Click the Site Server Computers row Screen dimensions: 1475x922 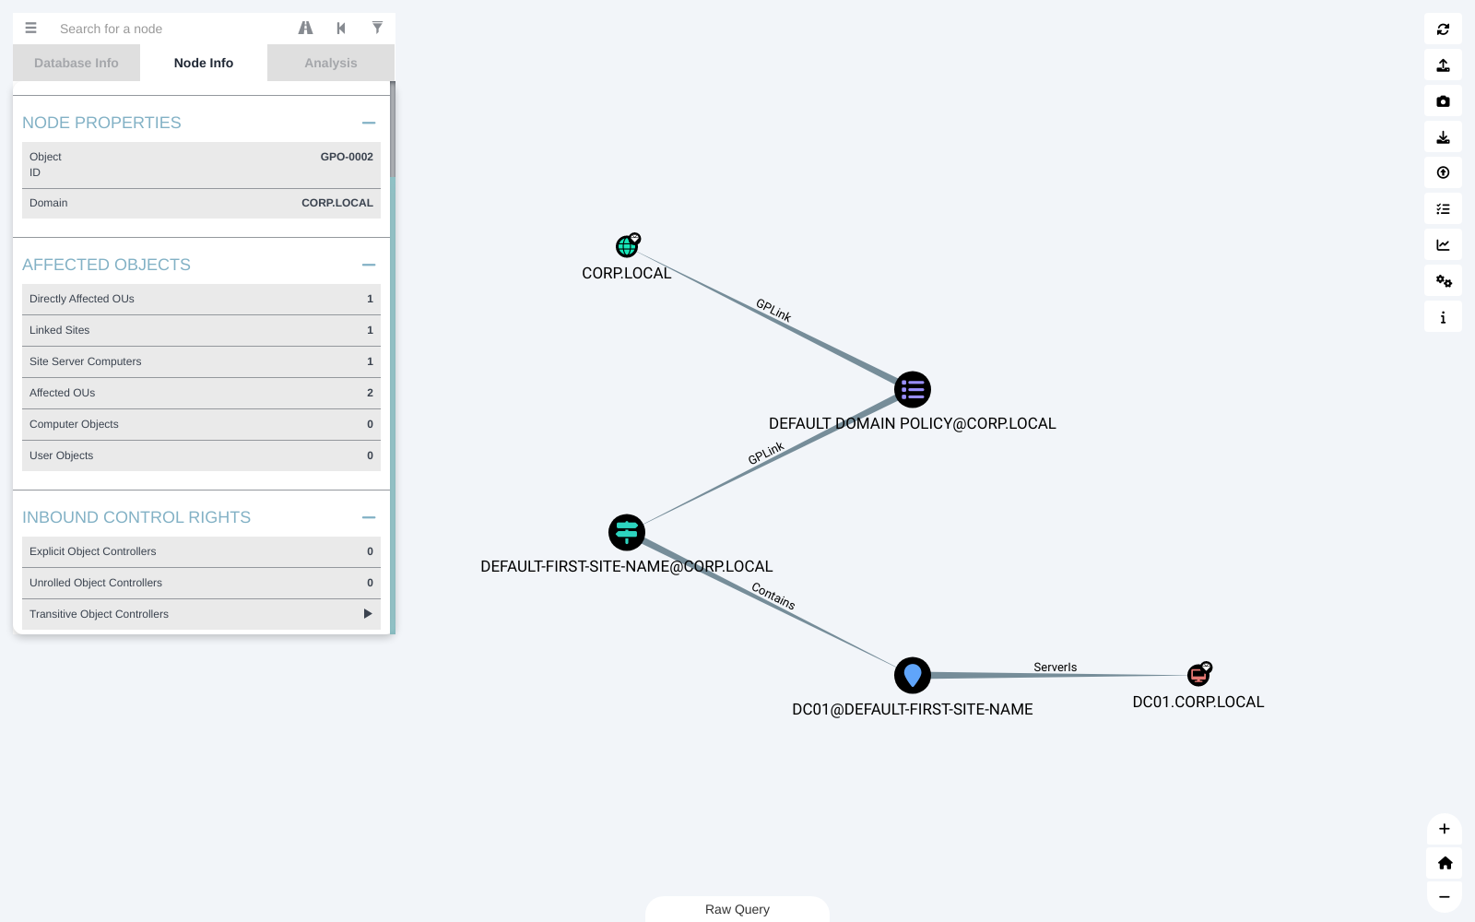(x=201, y=361)
